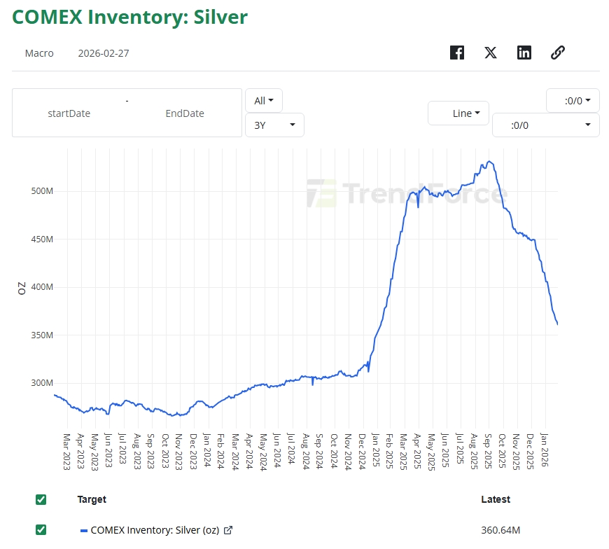Viewport: 609px width, 549px height.
Task: Share the chart on X
Action: 490,53
